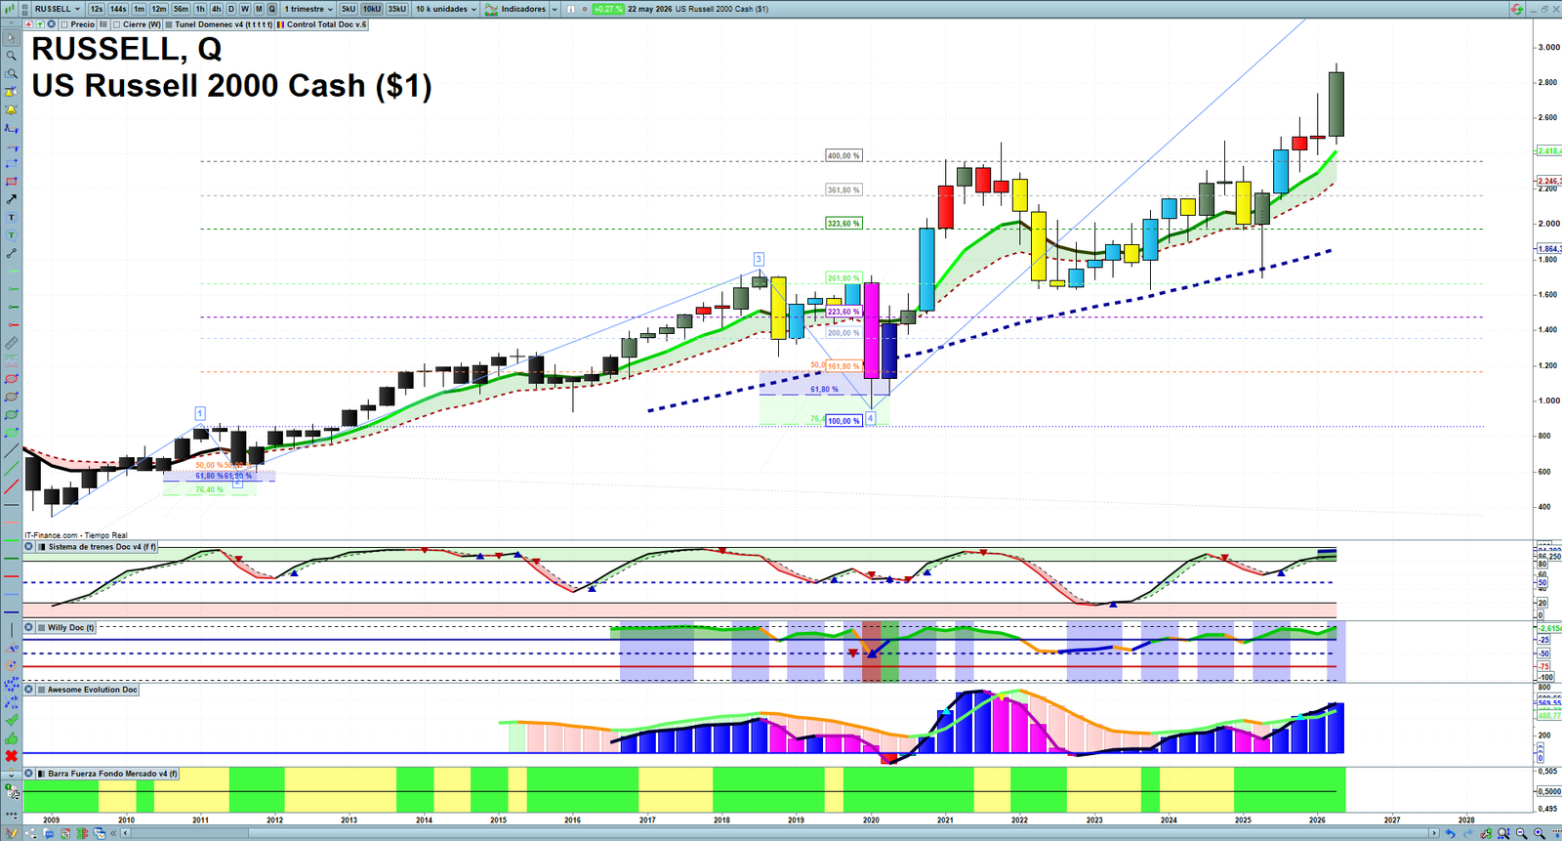
Task: Select the 1h timeframe
Action: [x=200, y=9]
